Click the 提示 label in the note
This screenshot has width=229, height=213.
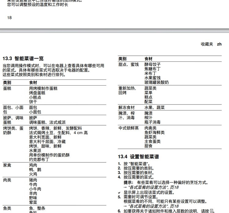pyautogui.click(x=128, y=183)
